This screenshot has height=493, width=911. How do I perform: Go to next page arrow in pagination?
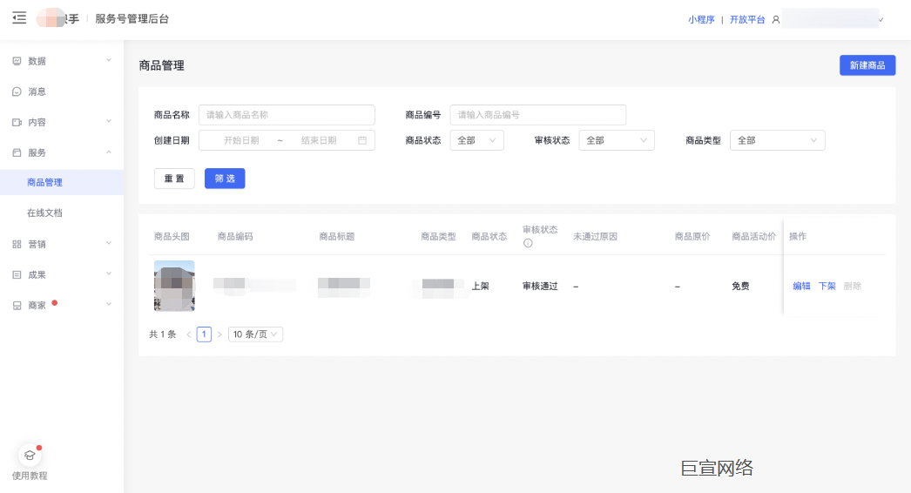click(x=219, y=334)
